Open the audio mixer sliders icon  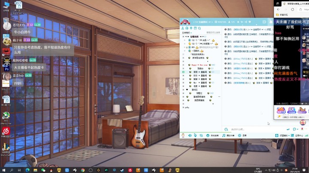[201, 135]
